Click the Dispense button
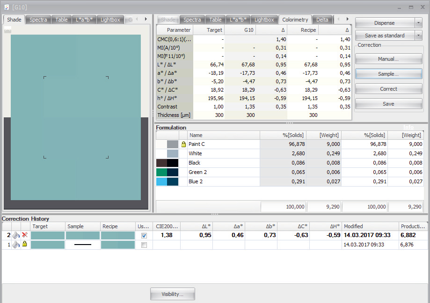 click(385, 23)
